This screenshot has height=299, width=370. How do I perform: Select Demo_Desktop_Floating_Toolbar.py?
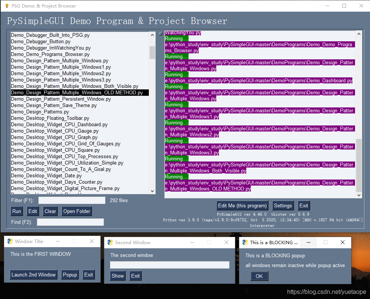80,118
